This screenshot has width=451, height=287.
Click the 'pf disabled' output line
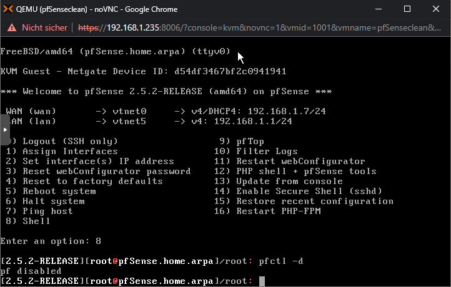[31, 271]
